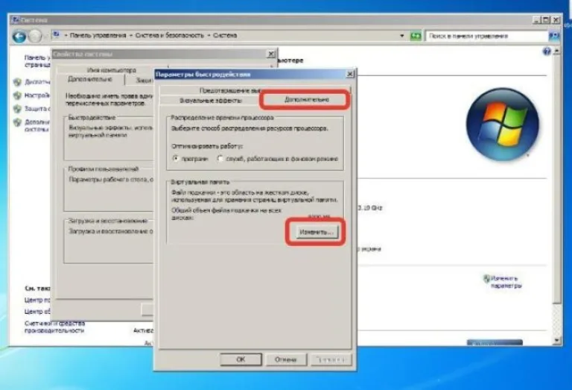The image size is (572, 390).
Task: Select Дополнительно tab in Свойства системы dialog
Action: click(x=90, y=79)
